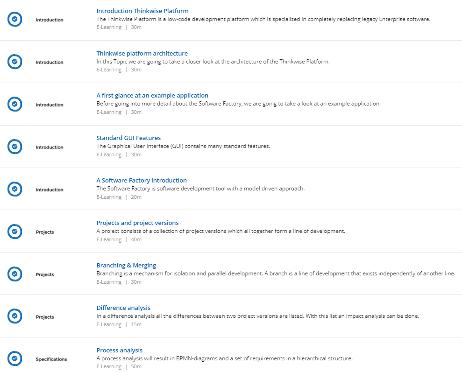Click completed checkmark icon for Introduction Thinkwise Platform

point(15,19)
